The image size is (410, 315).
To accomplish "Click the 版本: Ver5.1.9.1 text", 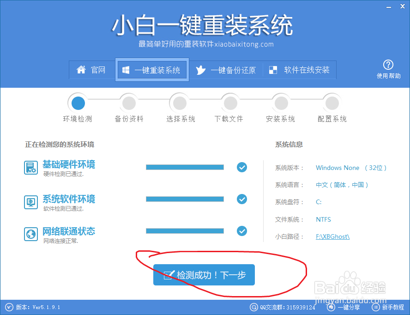I will [x=38, y=307].
